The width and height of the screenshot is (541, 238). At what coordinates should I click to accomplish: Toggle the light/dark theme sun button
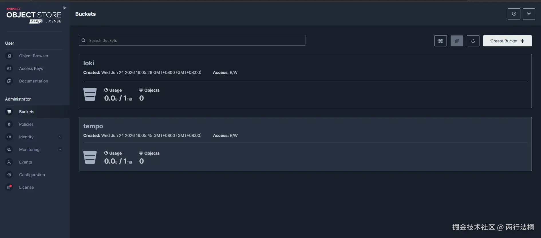click(x=529, y=14)
